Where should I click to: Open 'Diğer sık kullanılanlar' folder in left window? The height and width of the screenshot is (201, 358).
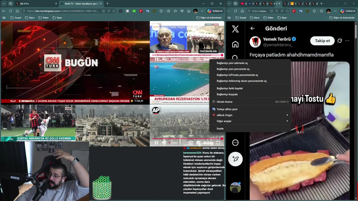pyautogui.click(x=209, y=18)
